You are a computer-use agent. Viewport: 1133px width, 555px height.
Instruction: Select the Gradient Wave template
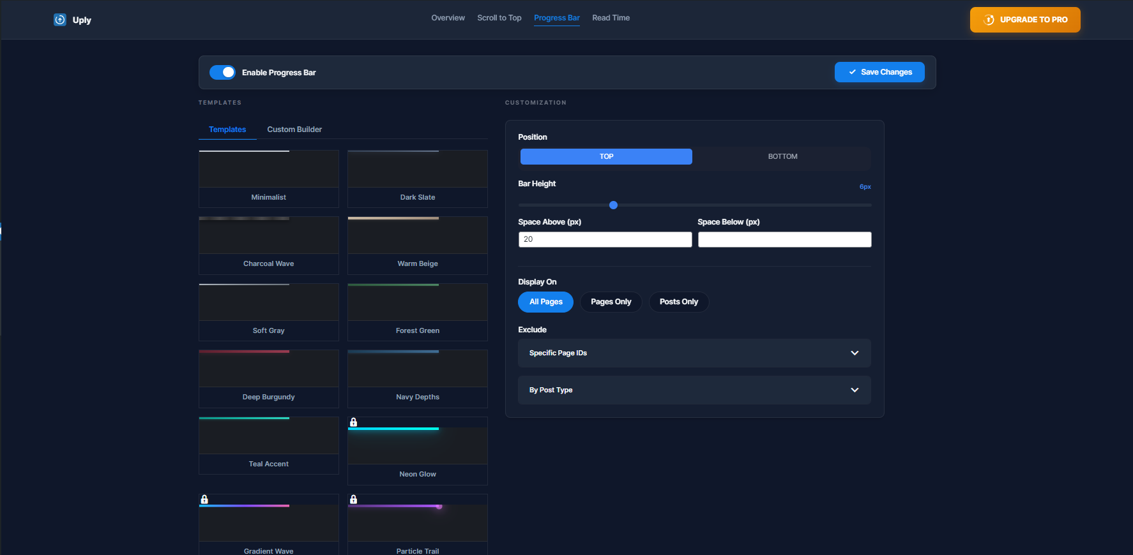click(269, 524)
